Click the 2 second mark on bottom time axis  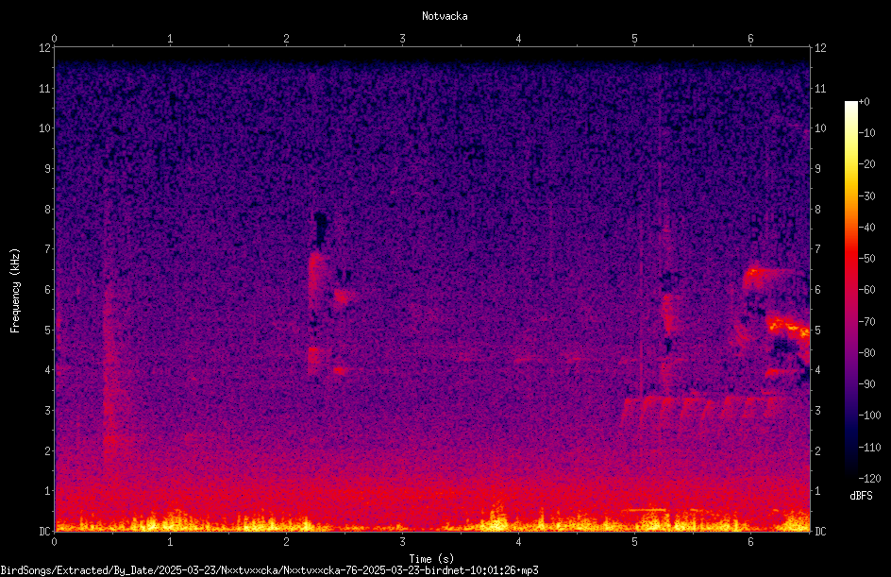286,542
